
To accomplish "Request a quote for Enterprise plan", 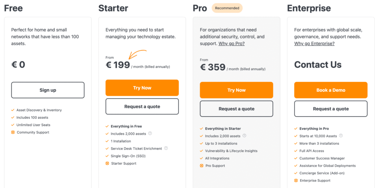I will click(x=331, y=109).
